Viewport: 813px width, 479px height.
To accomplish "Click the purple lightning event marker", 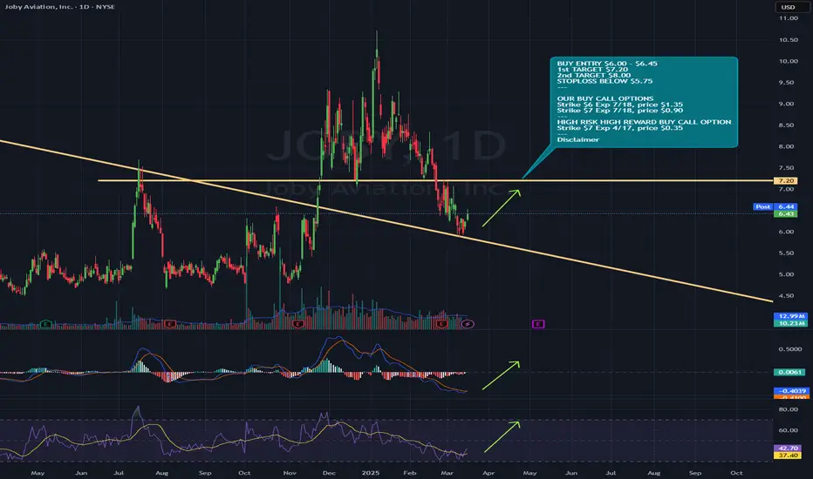I will point(468,324).
